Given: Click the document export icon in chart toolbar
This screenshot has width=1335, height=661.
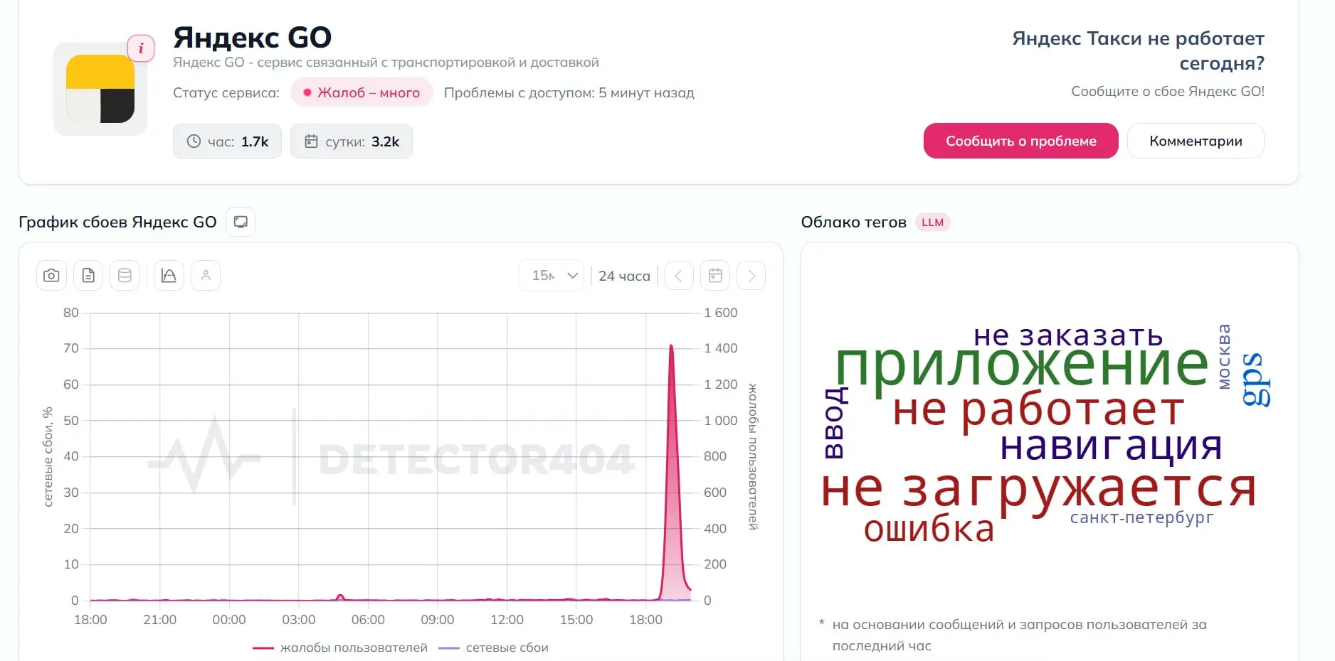Looking at the screenshot, I should click(88, 276).
